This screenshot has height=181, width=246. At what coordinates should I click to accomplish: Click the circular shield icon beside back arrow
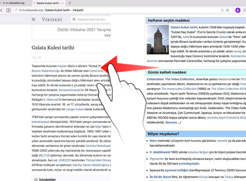pyautogui.click(x=8, y=10)
